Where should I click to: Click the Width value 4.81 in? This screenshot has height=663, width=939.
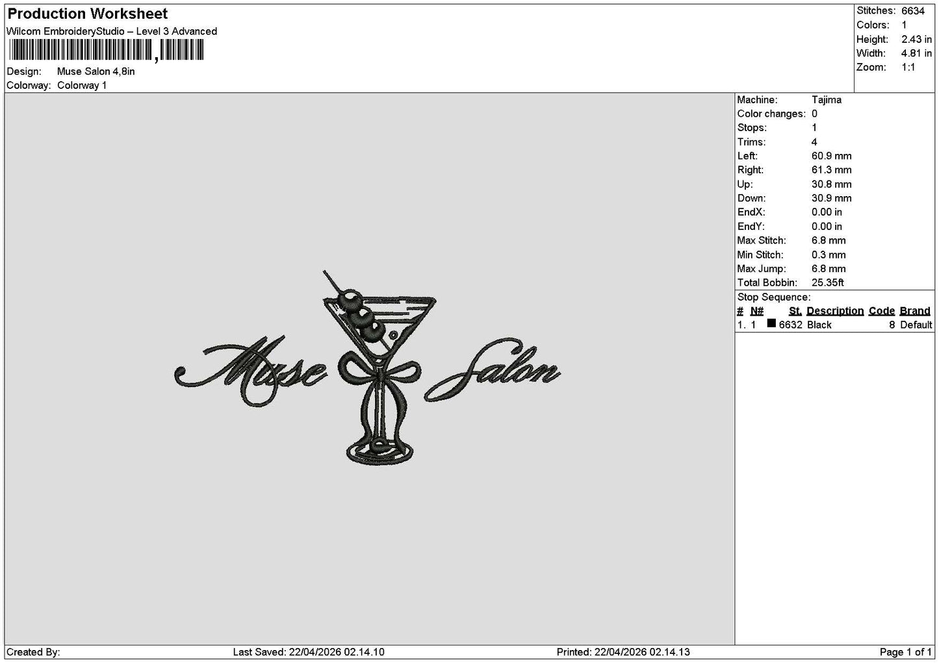916,54
